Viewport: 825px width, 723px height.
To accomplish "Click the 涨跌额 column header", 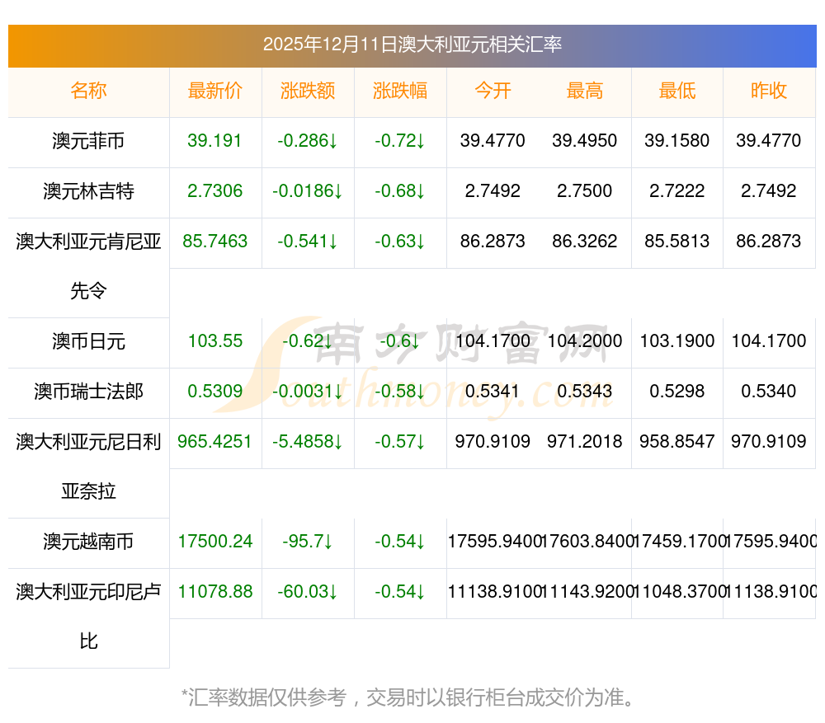I will click(x=308, y=91).
